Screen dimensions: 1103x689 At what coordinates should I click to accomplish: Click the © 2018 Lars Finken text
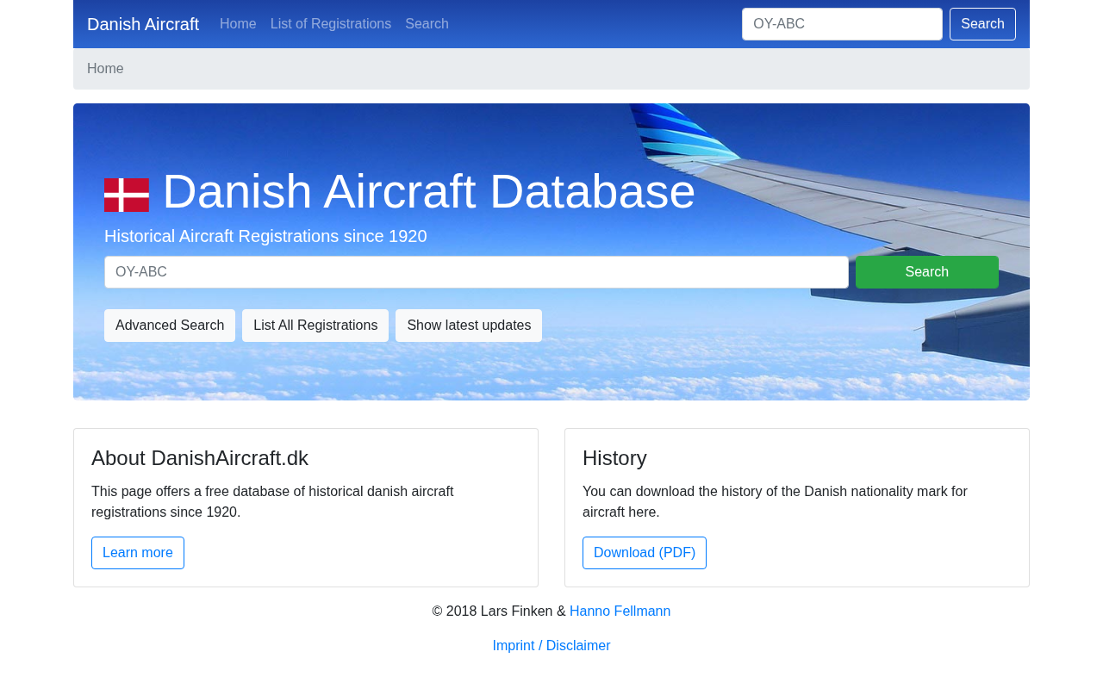pyautogui.click(x=499, y=611)
